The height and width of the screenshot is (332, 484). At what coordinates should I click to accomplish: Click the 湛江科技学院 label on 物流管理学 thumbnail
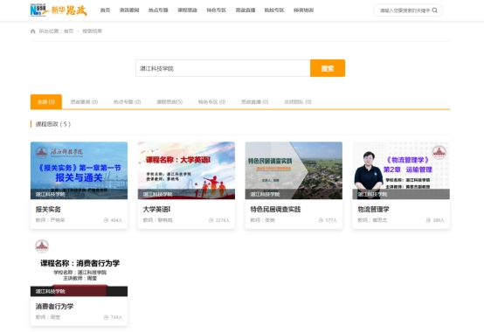372,194
